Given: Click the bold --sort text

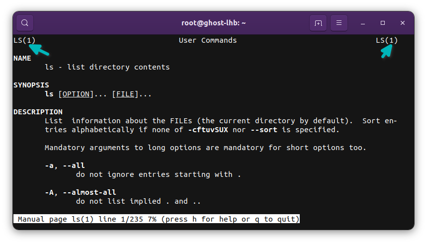Looking at the screenshot, I should (x=264, y=130).
